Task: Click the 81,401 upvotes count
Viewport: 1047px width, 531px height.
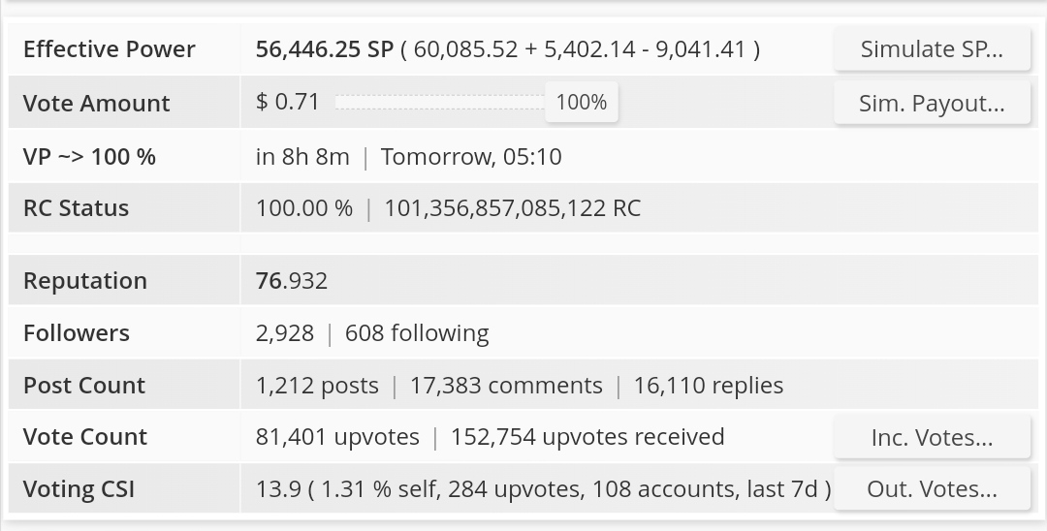Action: point(338,437)
